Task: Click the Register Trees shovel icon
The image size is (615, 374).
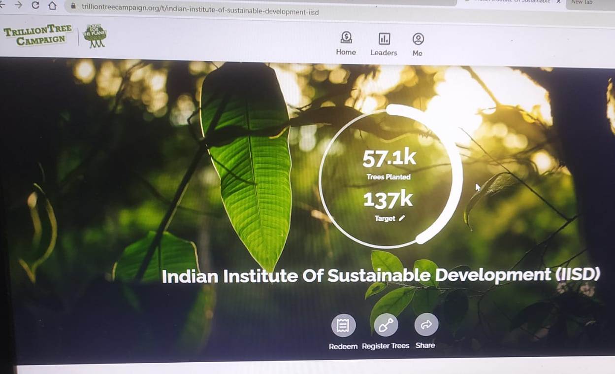Action: point(386,325)
